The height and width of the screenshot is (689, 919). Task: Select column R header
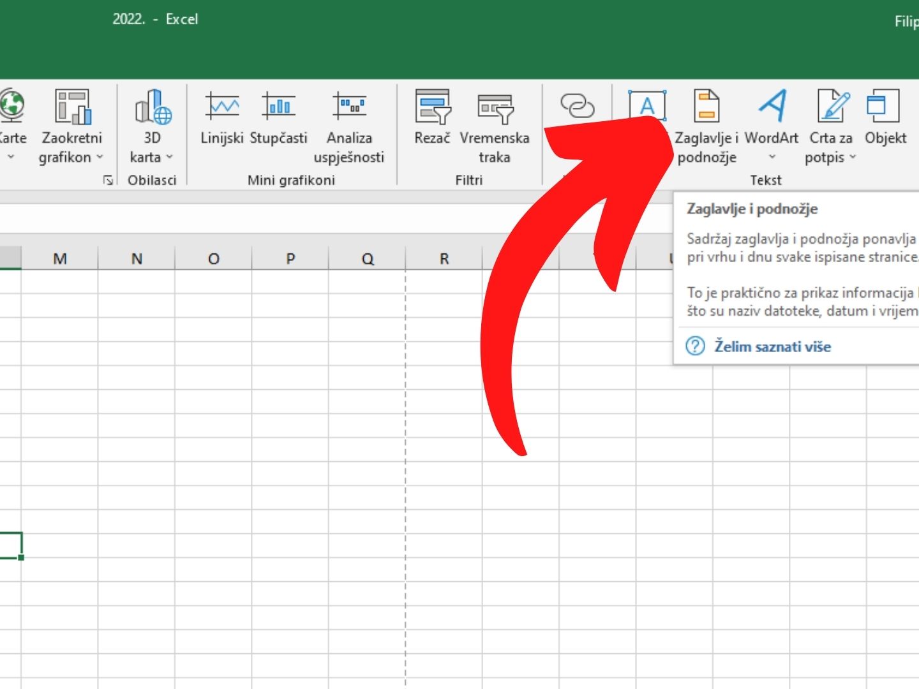(x=444, y=258)
